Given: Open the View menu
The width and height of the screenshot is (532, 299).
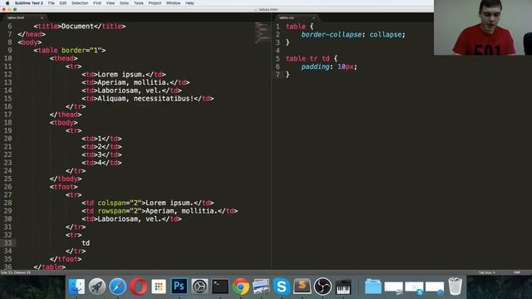Looking at the screenshot, I should [x=111, y=3].
